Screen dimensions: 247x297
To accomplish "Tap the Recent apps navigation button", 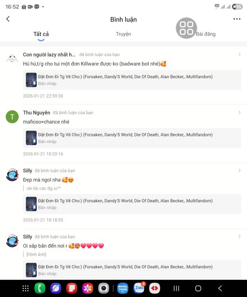I will (176, 288).
